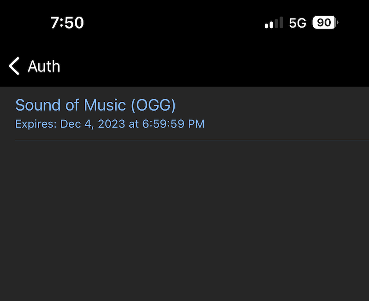Screen dimensions: 369x301
Task: Tap the empty area below the list
Action: tap(184, 221)
